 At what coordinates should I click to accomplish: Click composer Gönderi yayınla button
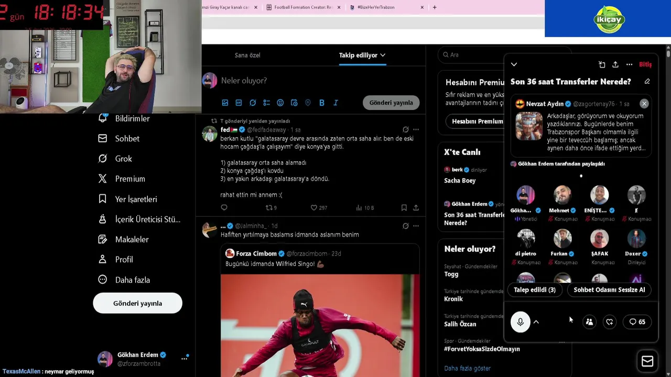tap(391, 103)
